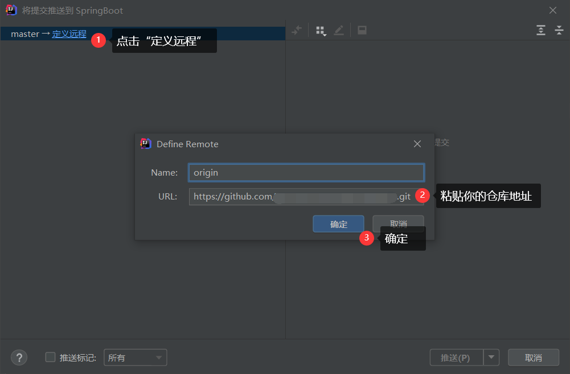Click the URL field with github address
This screenshot has height=374, width=570.
tap(306, 197)
